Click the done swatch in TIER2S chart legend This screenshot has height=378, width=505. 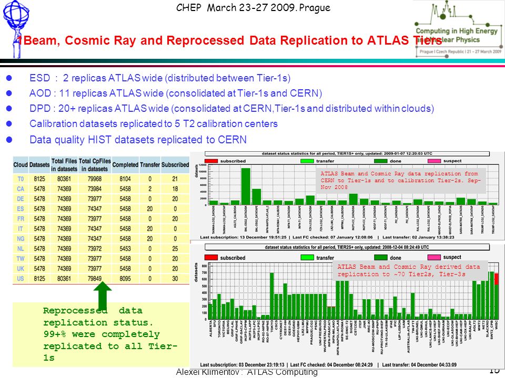tap(381, 257)
